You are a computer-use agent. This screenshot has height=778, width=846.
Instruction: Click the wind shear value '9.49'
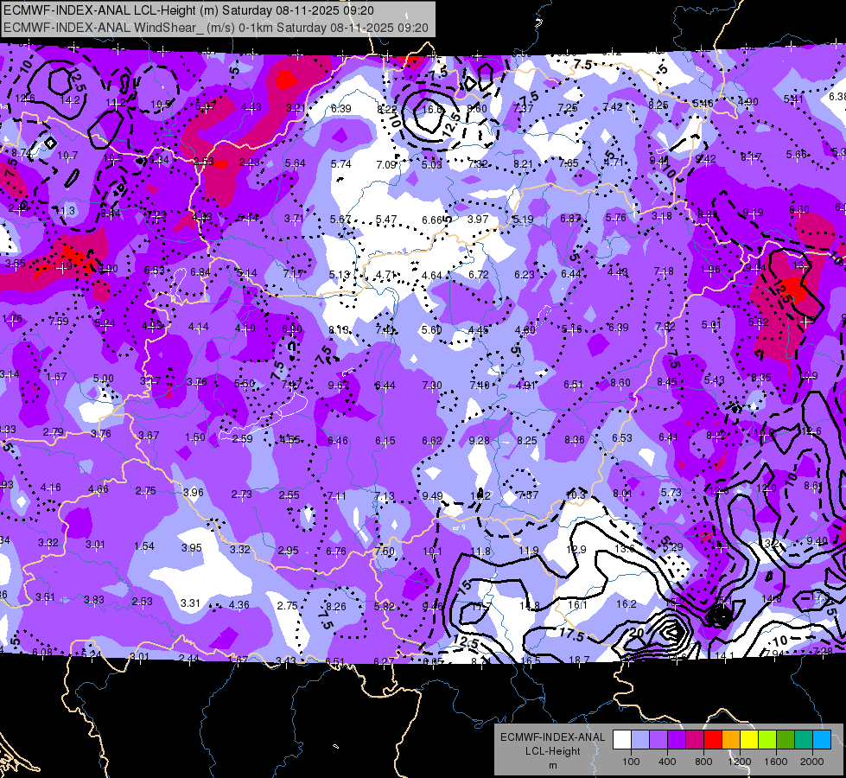pos(432,495)
